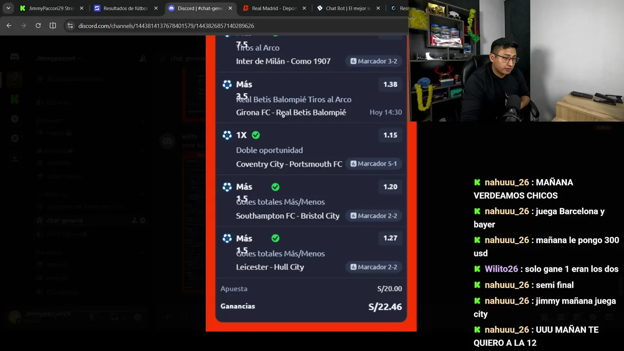Open dimmed Discord home icon behind image
The width and height of the screenshot is (624, 351).
tap(15, 58)
